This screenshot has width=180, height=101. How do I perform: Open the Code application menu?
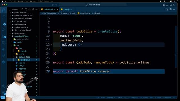pyautogui.click(x=6, y=1)
